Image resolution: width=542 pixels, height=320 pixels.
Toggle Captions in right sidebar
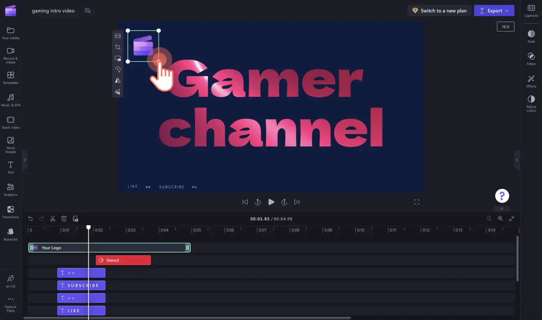tap(531, 11)
